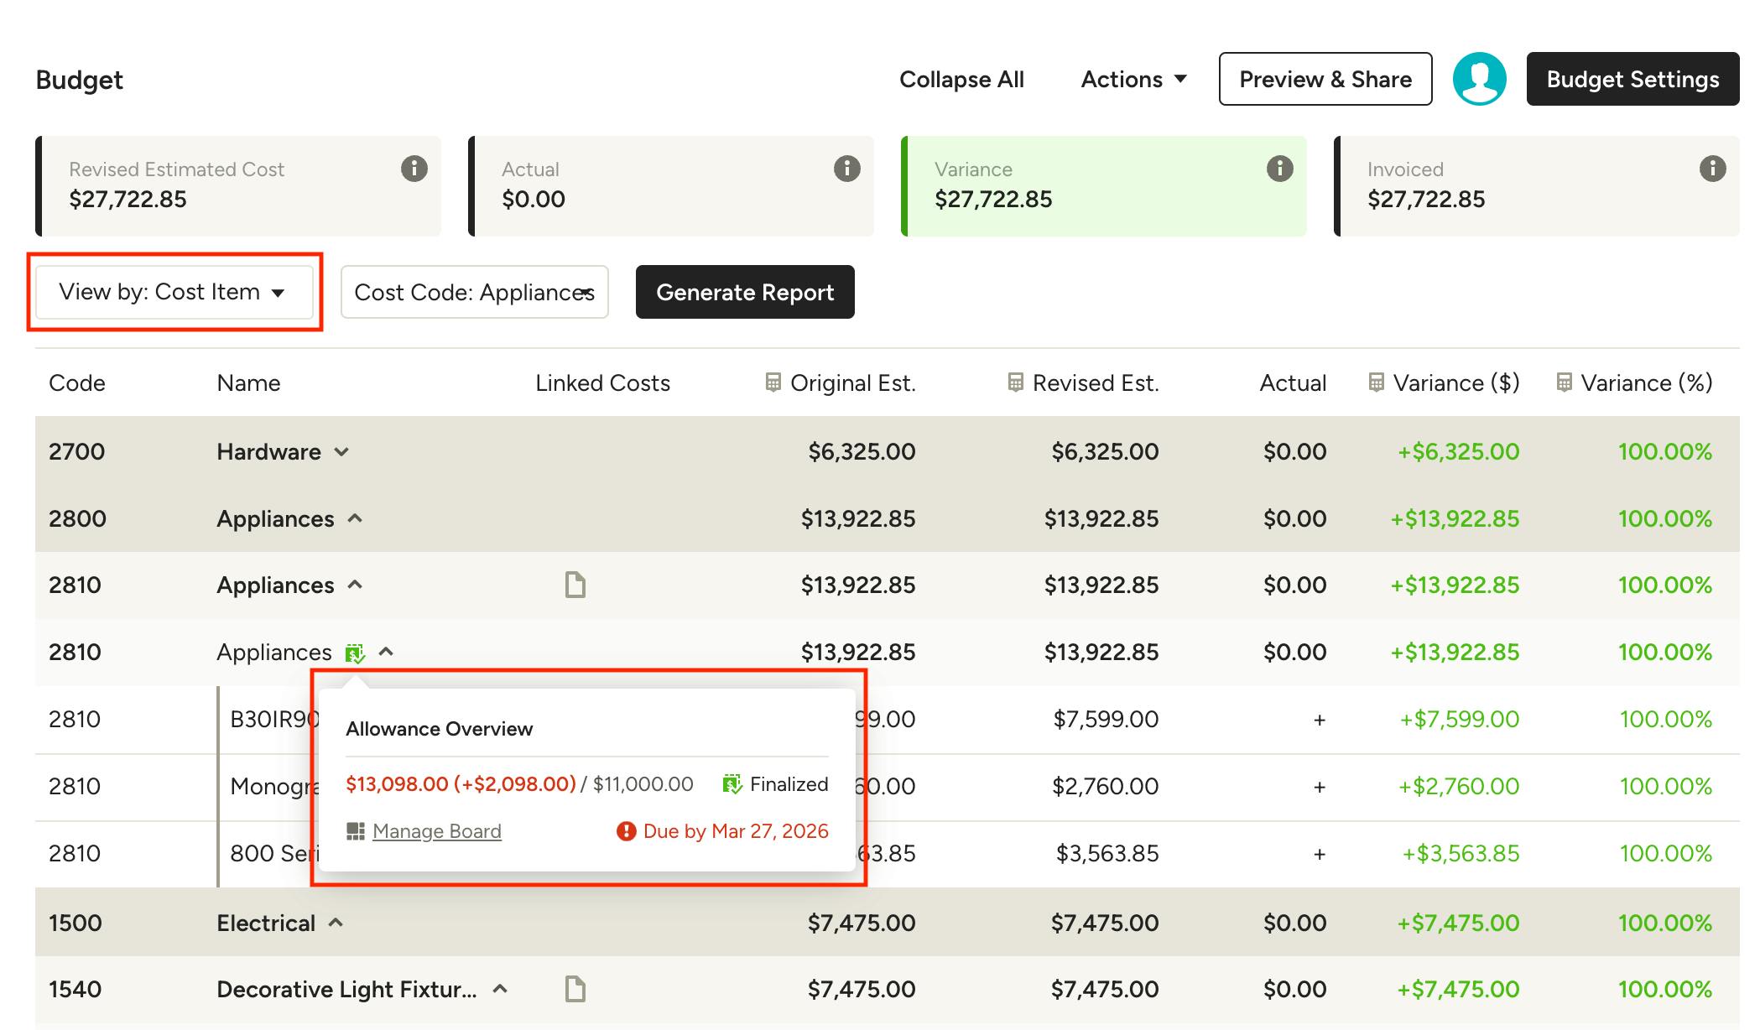This screenshot has height=1030, width=1760.
Task: Open info icon on Actual card
Action: 847,169
